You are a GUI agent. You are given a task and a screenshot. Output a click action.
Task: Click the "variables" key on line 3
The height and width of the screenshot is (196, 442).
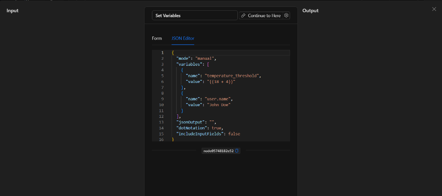pyautogui.click(x=189, y=64)
